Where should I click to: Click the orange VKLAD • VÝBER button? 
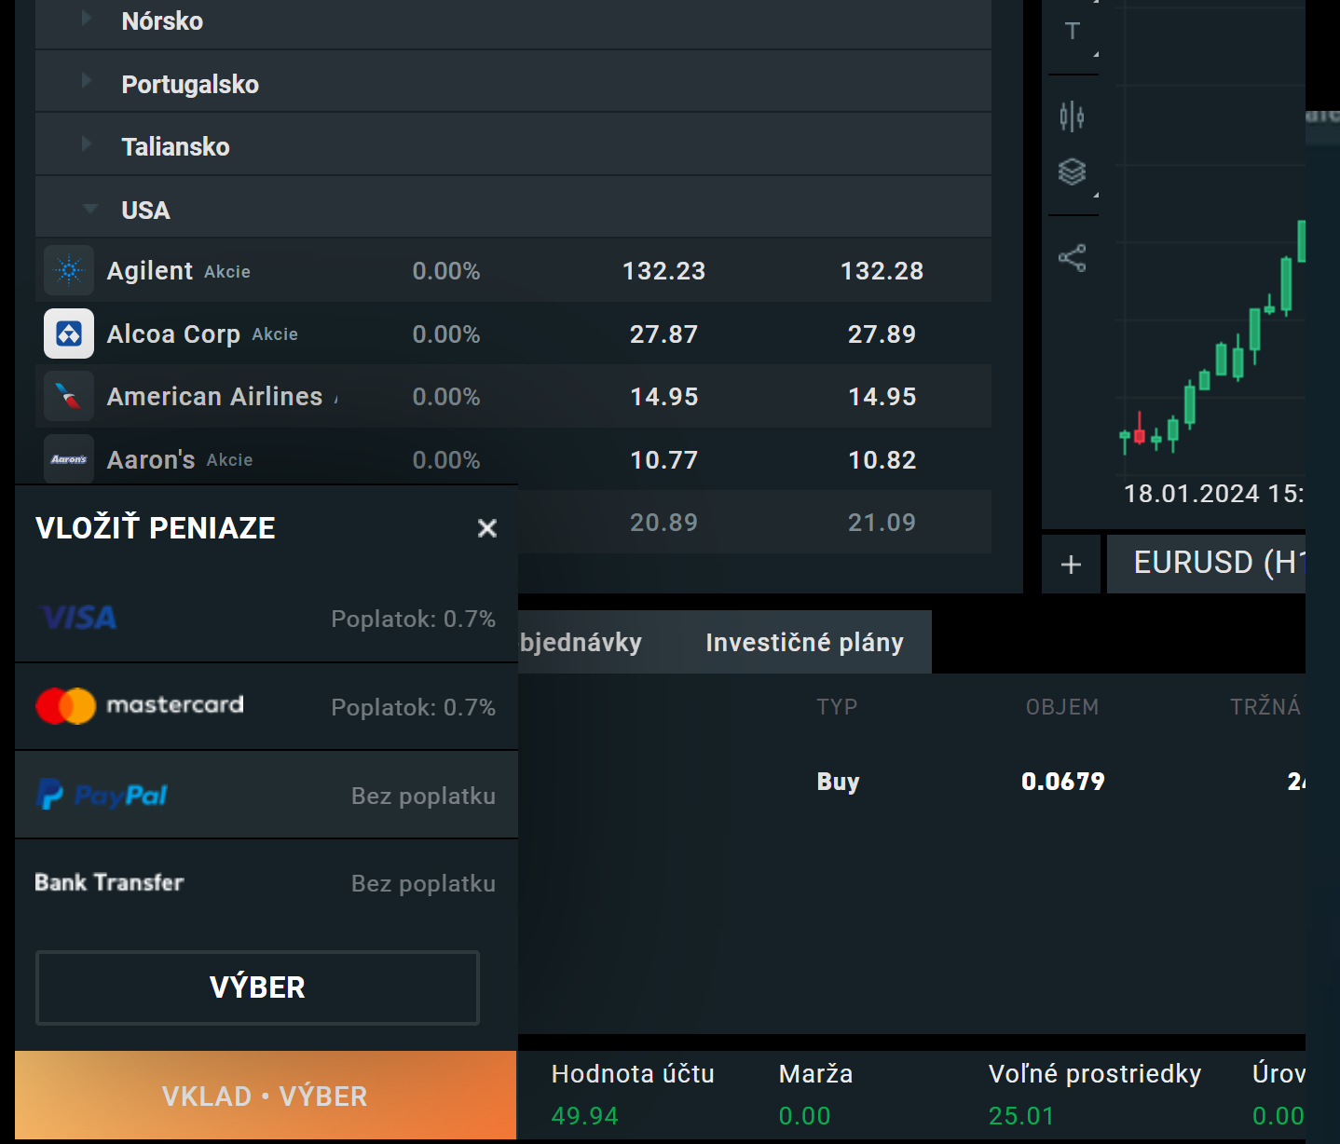point(266,1096)
